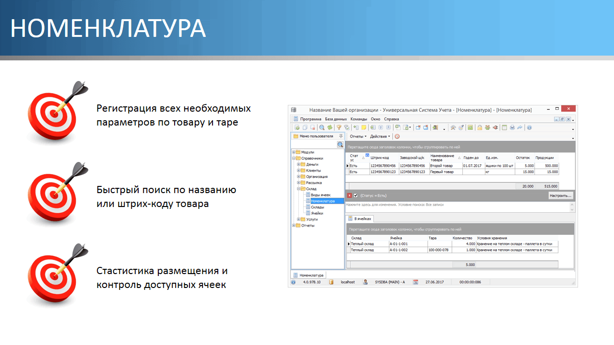Select the A-01-1-002 cell
This screenshot has height=345, width=614.
[x=408, y=250]
